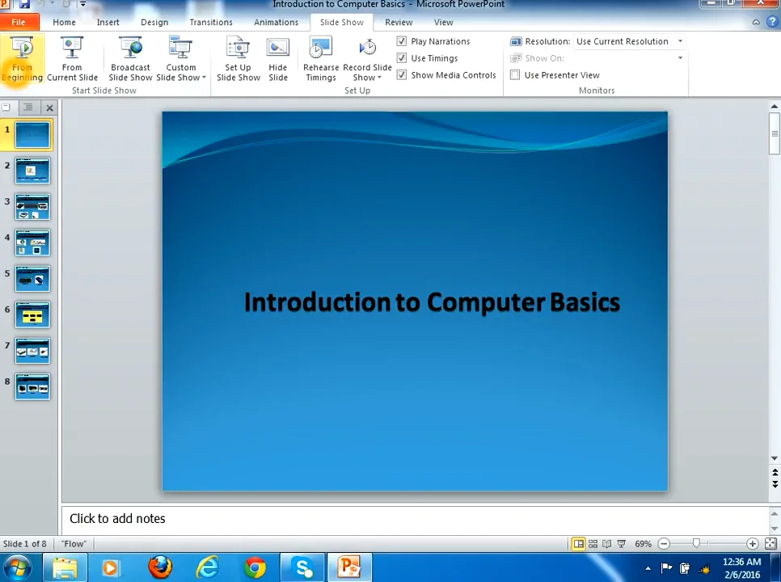Open PowerPoint Help
Image resolution: width=781 pixels, height=582 pixels.
click(x=773, y=22)
